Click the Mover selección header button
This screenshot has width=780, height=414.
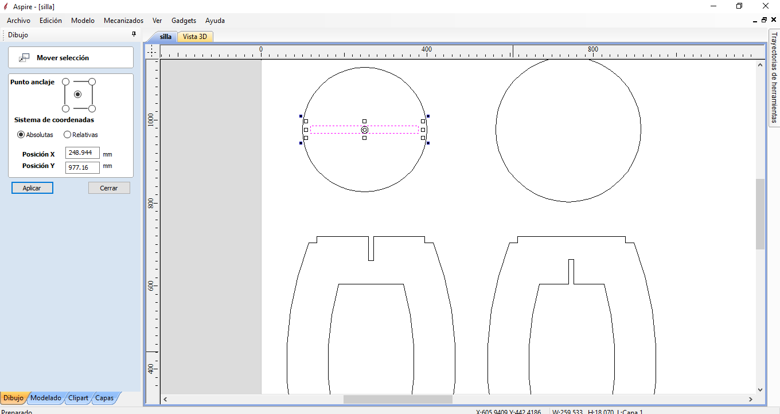pos(71,57)
